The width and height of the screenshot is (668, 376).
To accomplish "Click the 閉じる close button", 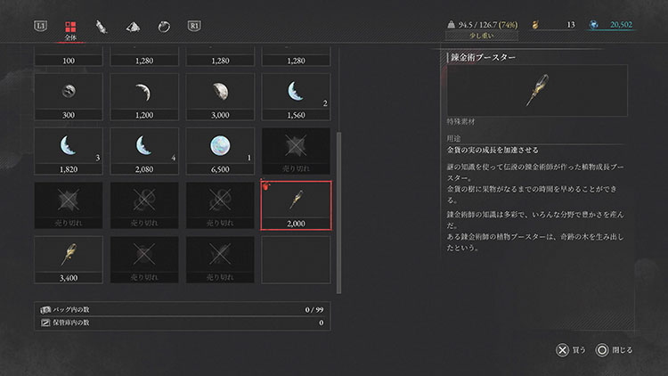I will [614, 350].
